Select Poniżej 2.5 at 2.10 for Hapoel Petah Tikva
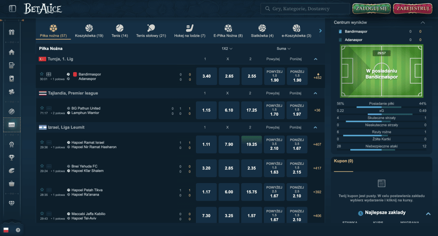 coord(297,192)
